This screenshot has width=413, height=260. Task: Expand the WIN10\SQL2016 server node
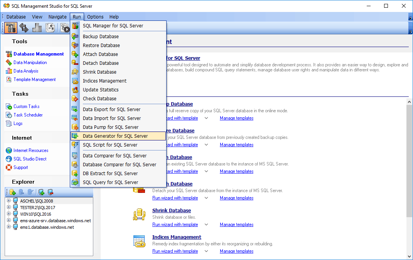pyautogui.click(x=9, y=214)
